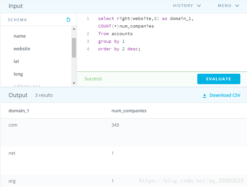Select the 'long' schema column
Viewport: 247px width, 187px height.
point(18,74)
